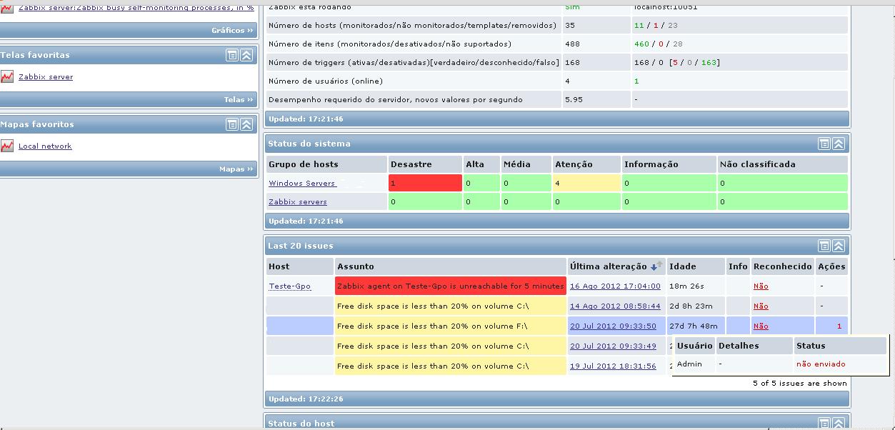The height and width of the screenshot is (430, 895).
Task: Click graph icon beside Zabbix server screen
Action: 7,76
